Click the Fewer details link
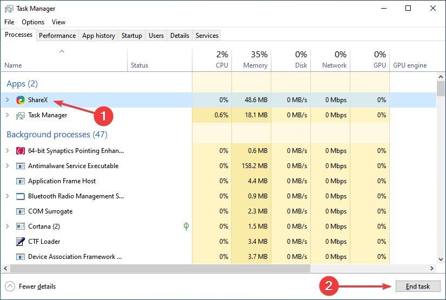446x300 pixels. pyautogui.click(x=37, y=286)
